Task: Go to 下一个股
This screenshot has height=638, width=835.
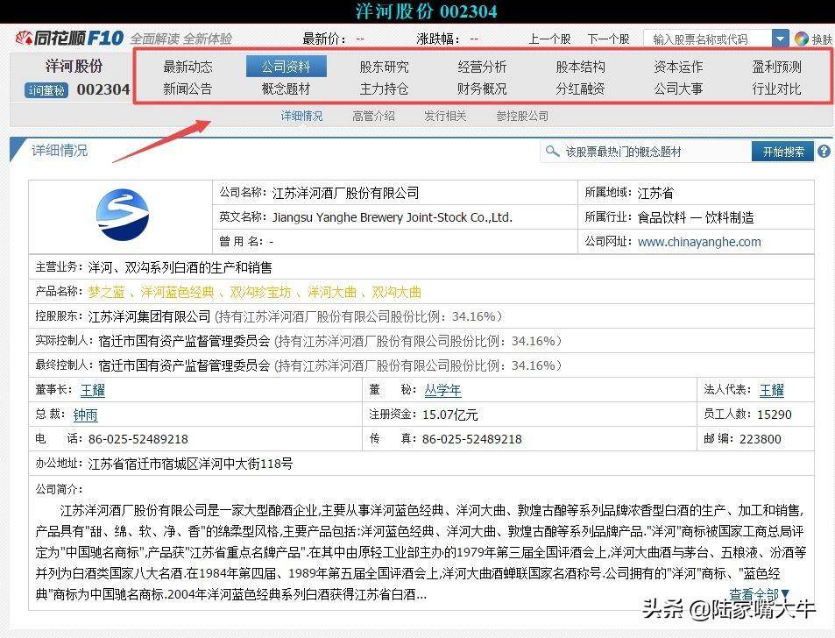Action: pos(609,39)
